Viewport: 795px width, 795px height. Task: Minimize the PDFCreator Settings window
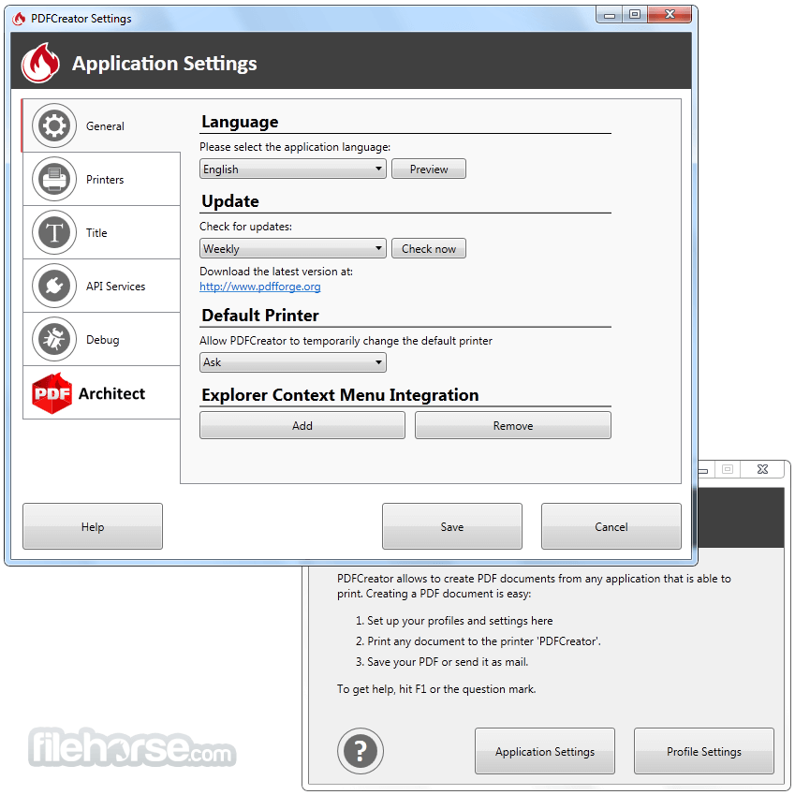click(x=610, y=14)
